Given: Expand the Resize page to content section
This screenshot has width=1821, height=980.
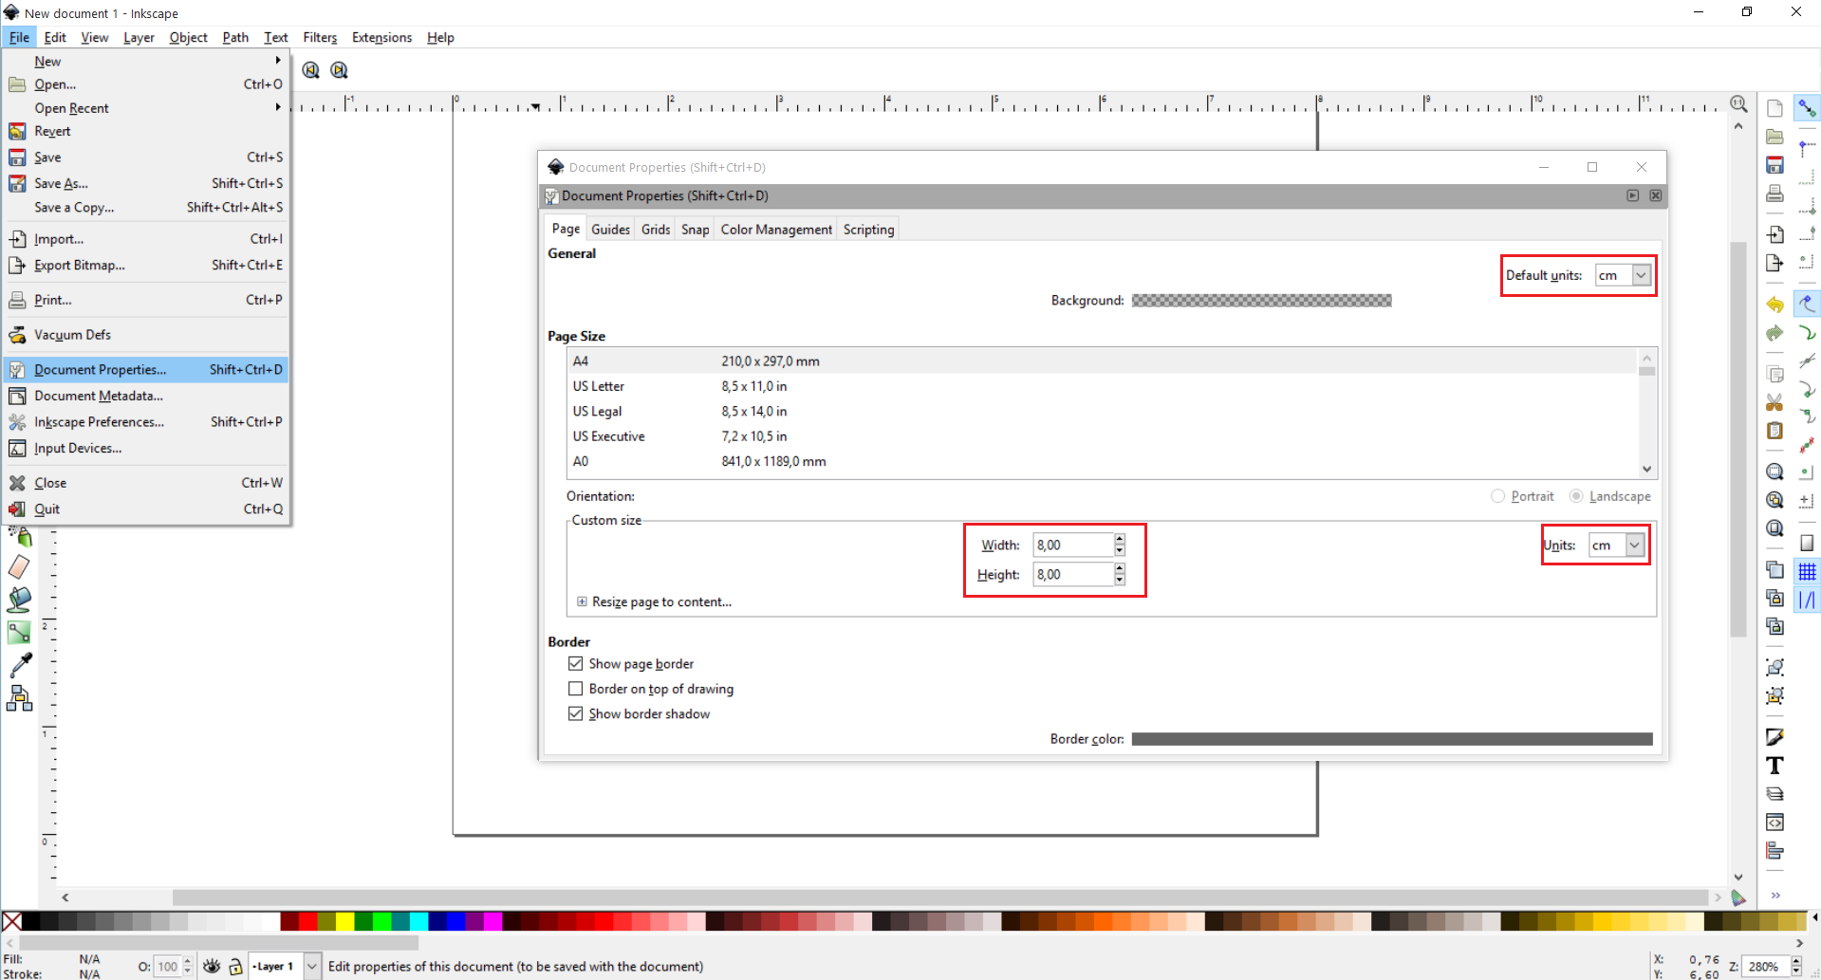Looking at the screenshot, I should [x=582, y=601].
